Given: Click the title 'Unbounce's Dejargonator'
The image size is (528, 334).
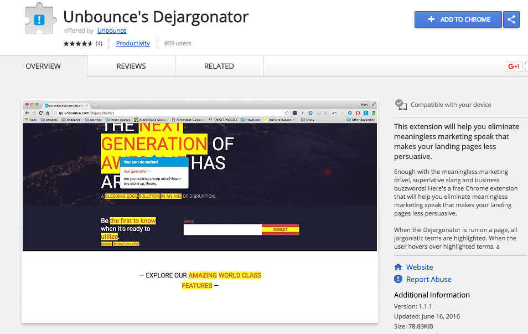Looking at the screenshot, I should (x=156, y=17).
